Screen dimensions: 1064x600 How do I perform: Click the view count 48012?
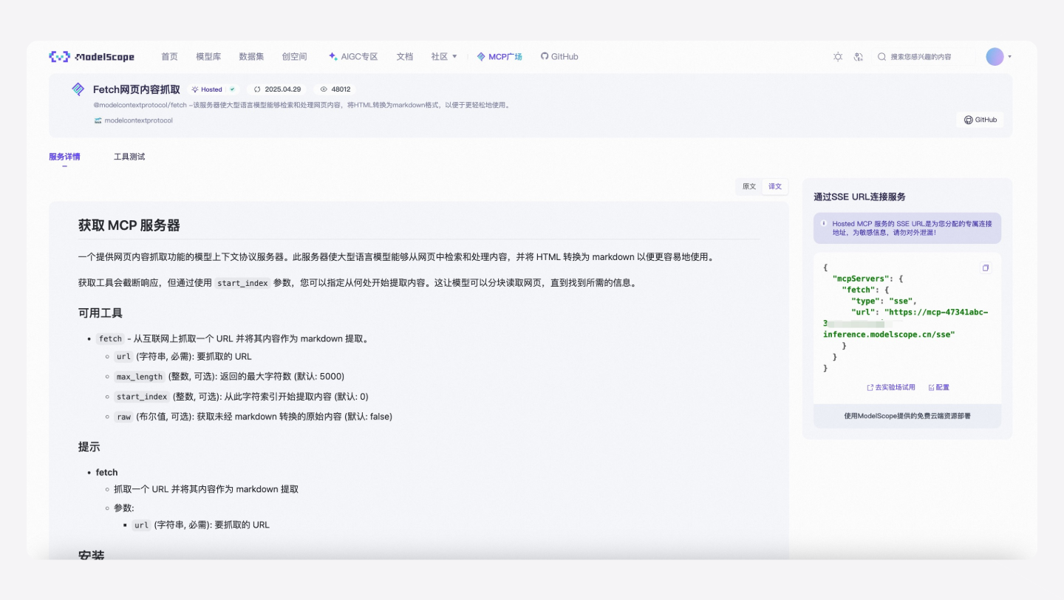pos(335,89)
